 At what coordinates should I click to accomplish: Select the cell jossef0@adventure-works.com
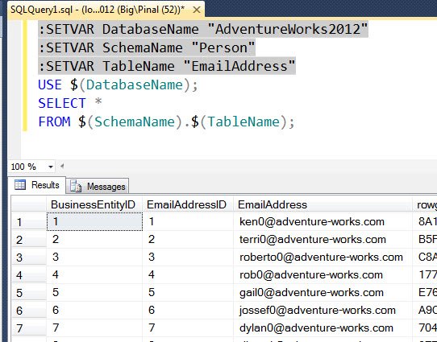[x=323, y=310]
